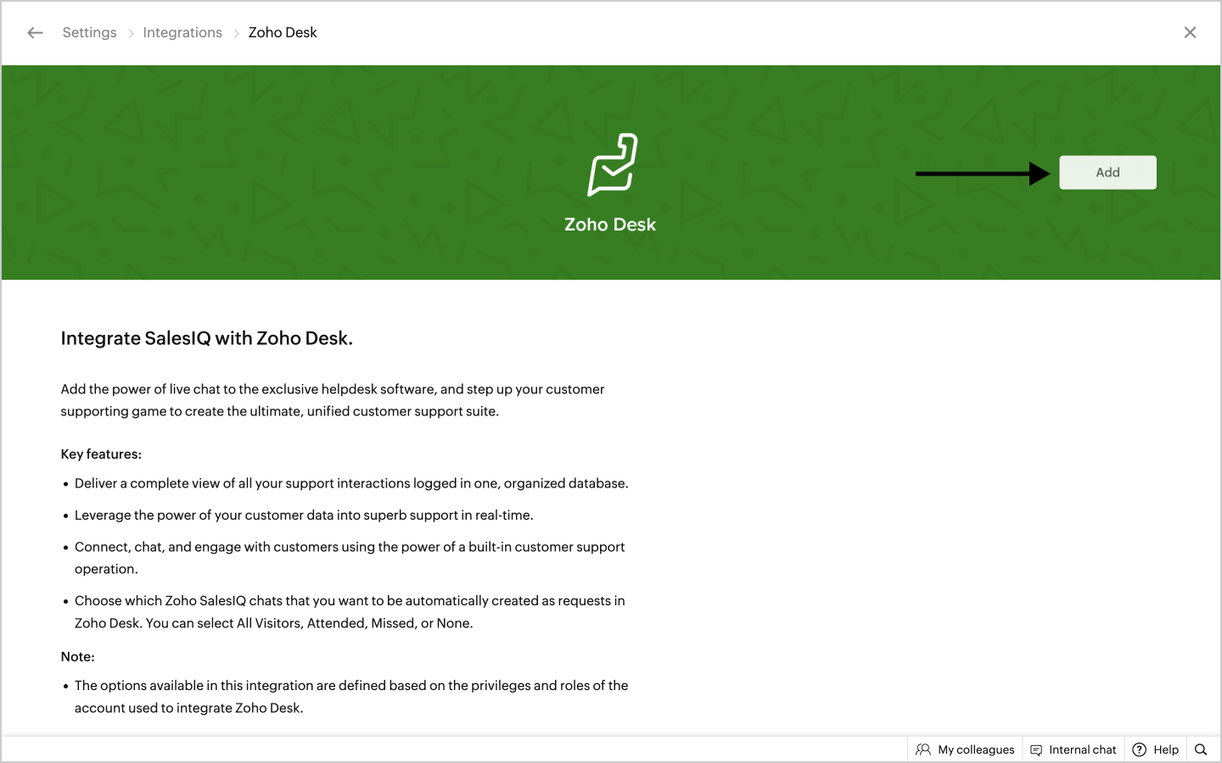Open My colleagues label in footer
This screenshot has height=763, width=1222.
point(976,749)
